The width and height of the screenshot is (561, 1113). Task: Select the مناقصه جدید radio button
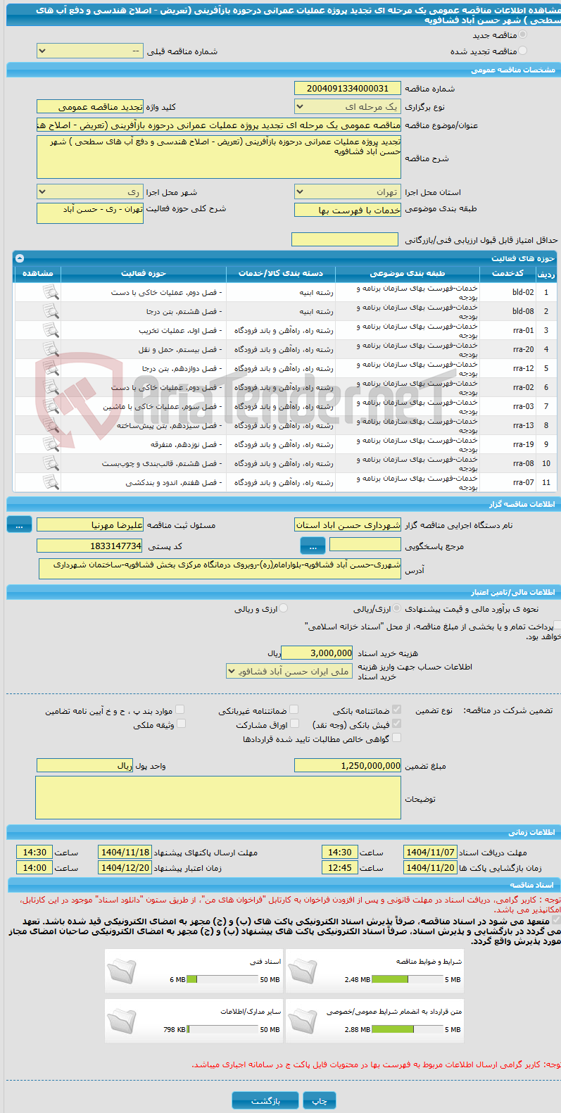[522, 34]
